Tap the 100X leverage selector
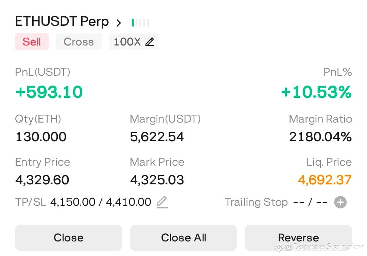The image size is (367, 256). pyautogui.click(x=127, y=42)
